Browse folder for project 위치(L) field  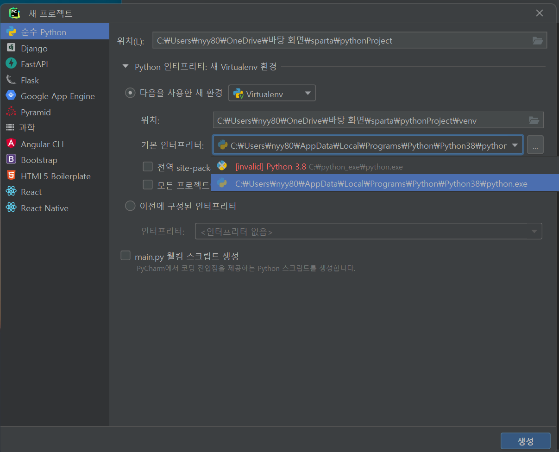pyautogui.click(x=537, y=40)
